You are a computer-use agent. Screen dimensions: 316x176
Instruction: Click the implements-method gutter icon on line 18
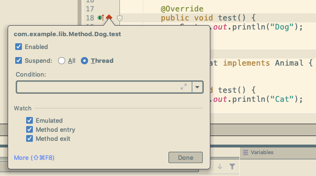coord(101,18)
